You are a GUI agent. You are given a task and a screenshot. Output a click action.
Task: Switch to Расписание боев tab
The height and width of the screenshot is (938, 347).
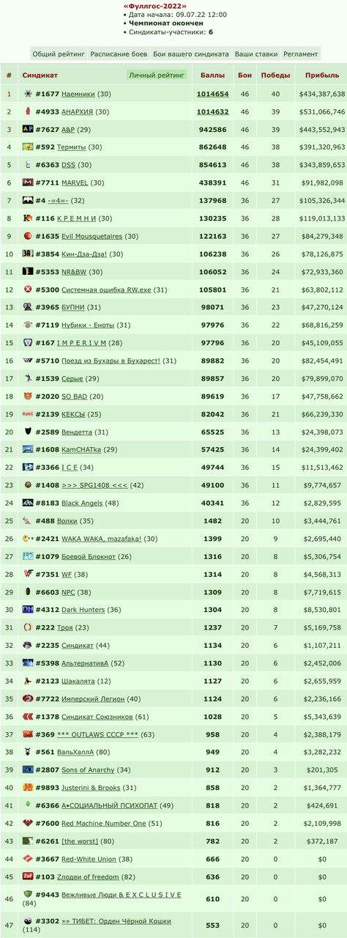point(119,54)
